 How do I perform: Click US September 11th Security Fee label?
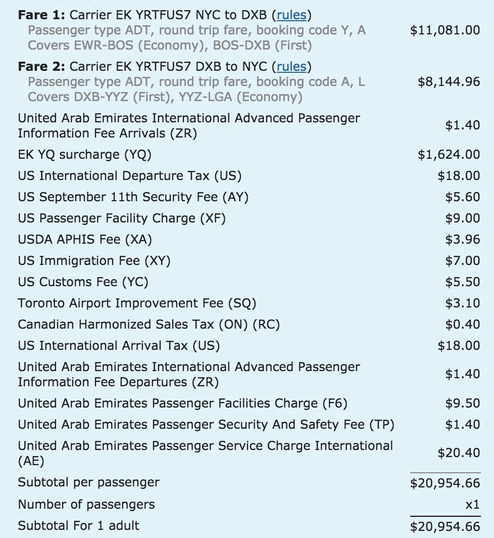tap(133, 197)
